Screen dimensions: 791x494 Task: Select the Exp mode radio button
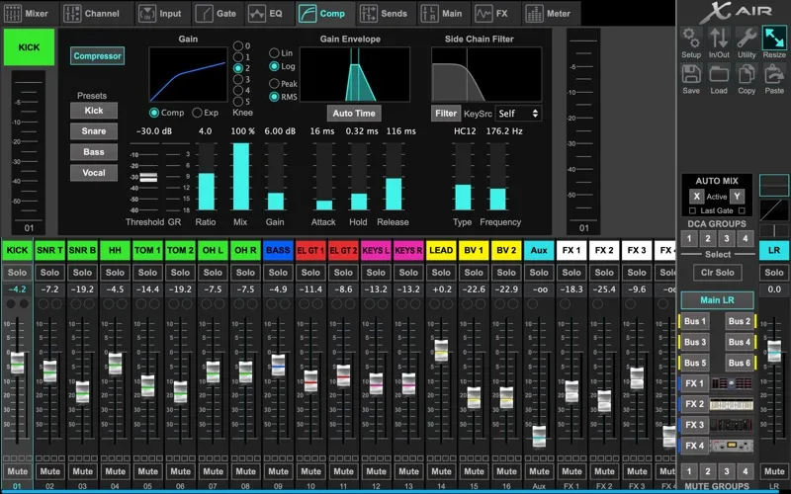[197, 113]
